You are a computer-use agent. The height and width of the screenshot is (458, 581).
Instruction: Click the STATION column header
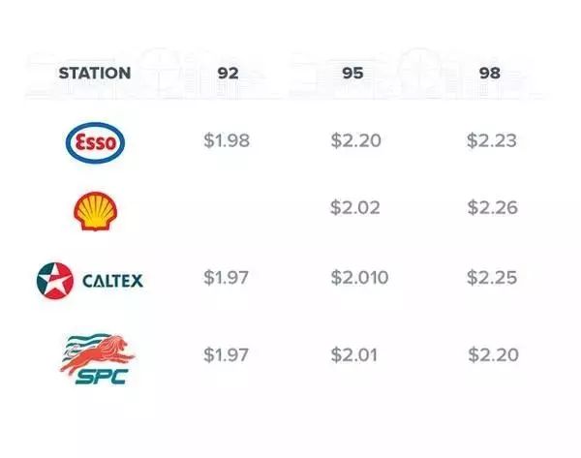point(95,74)
